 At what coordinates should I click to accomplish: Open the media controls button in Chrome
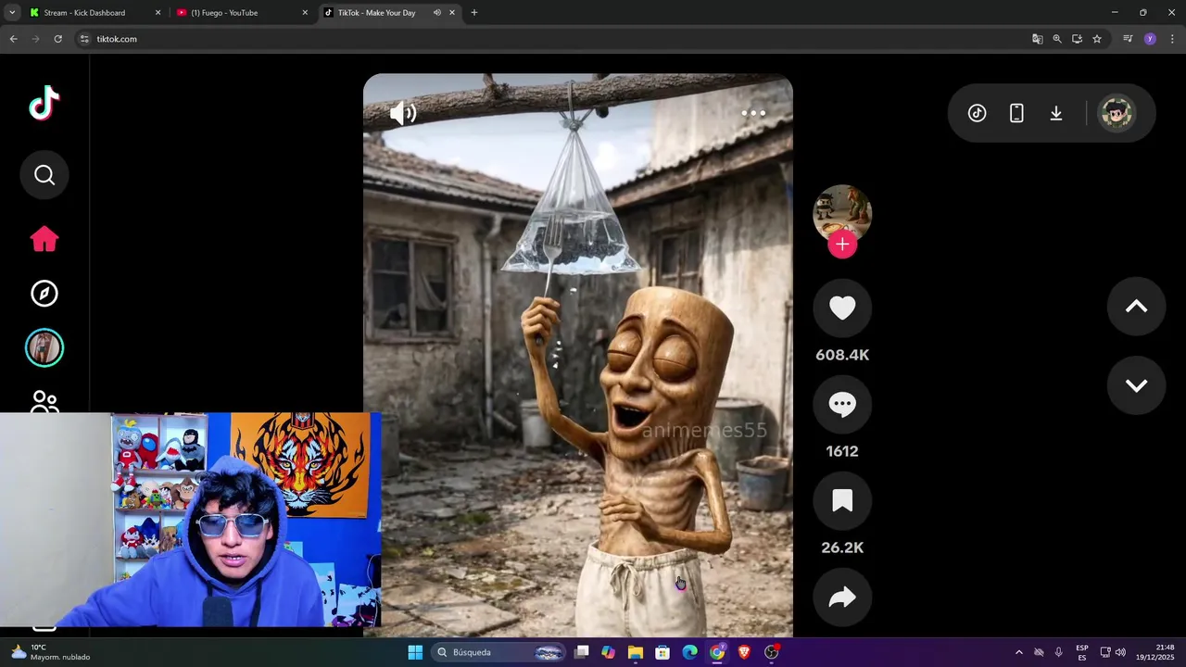click(1128, 39)
